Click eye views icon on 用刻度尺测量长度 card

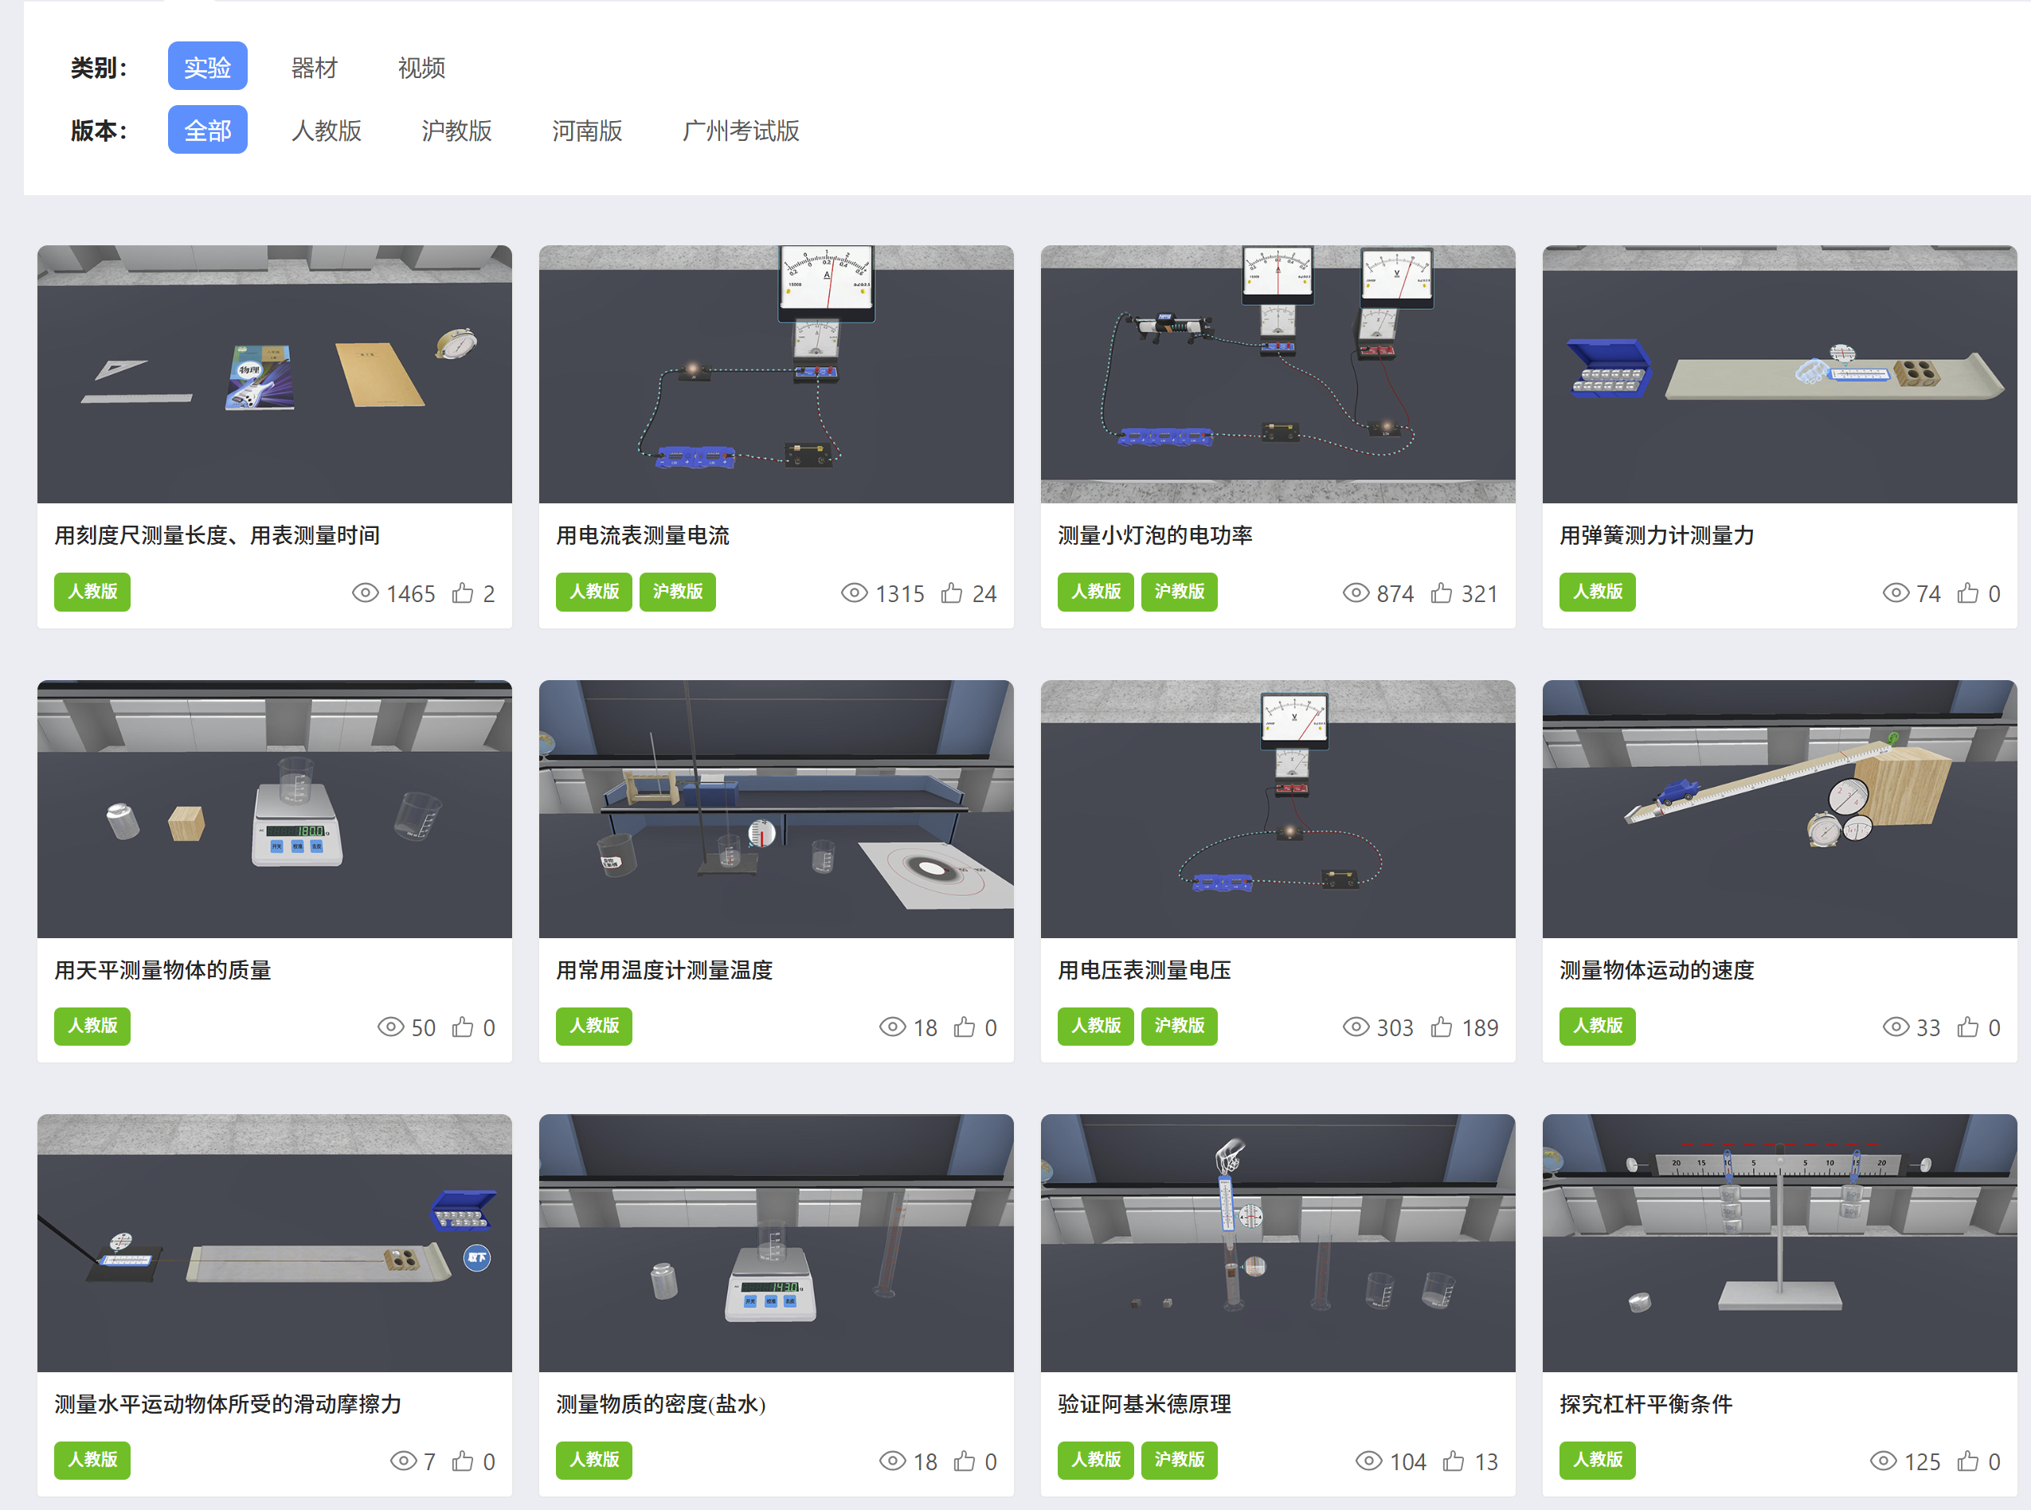(x=365, y=593)
